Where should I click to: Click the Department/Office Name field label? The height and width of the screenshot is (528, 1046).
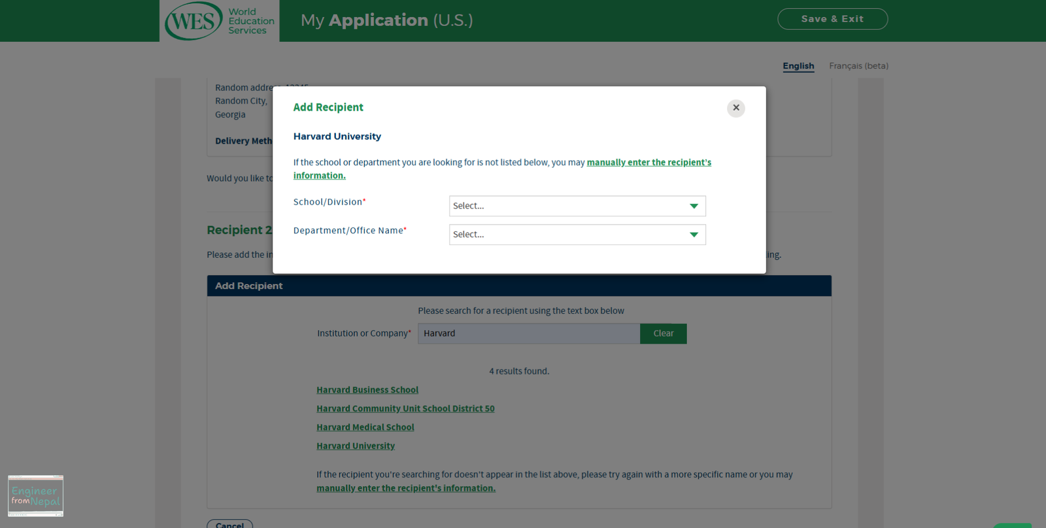350,231
